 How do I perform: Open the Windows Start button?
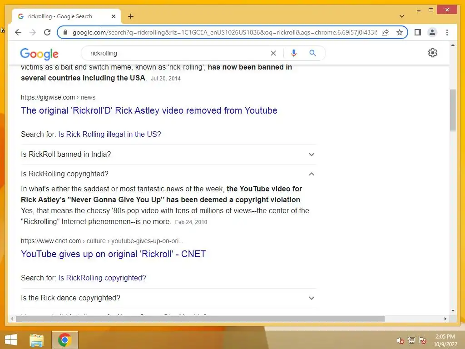click(x=11, y=340)
